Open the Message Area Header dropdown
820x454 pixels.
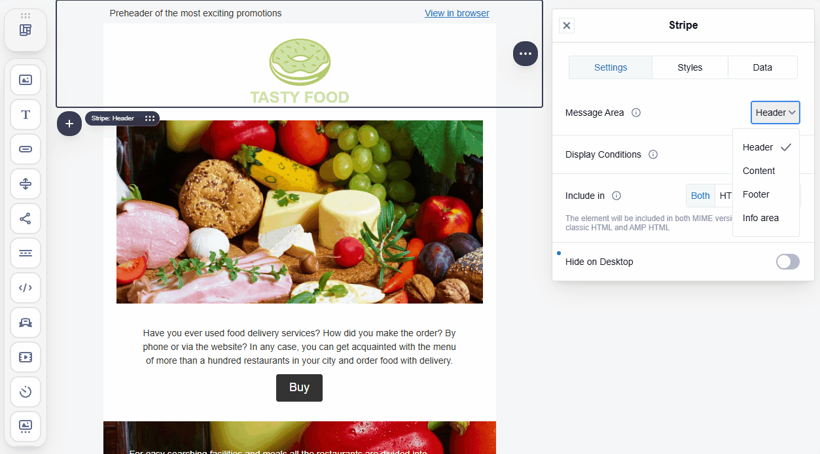coord(775,113)
